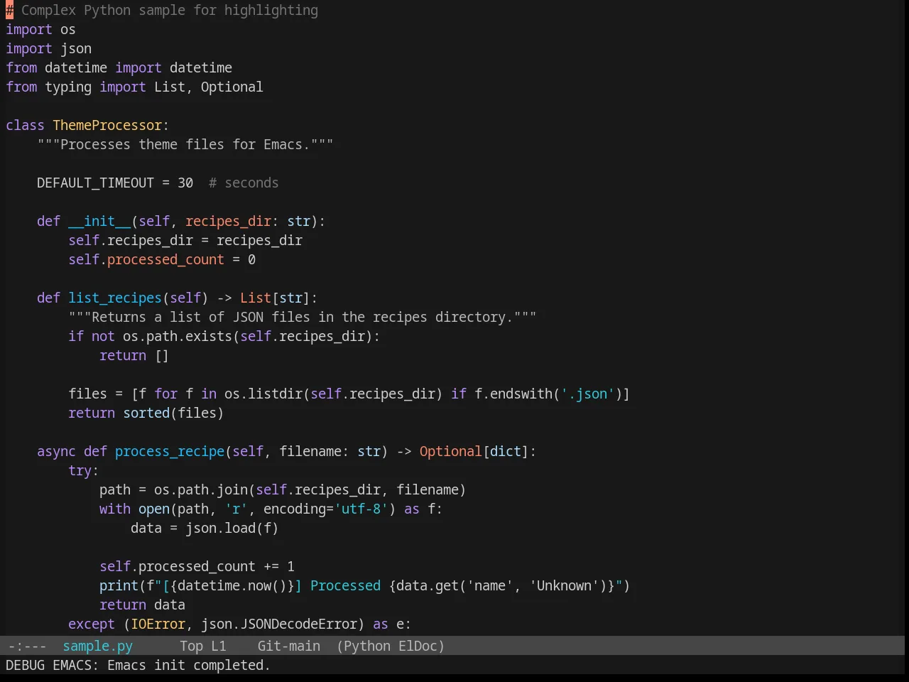This screenshot has width=909, height=682.
Task: Click the '# seconds' comment
Action: click(244, 183)
